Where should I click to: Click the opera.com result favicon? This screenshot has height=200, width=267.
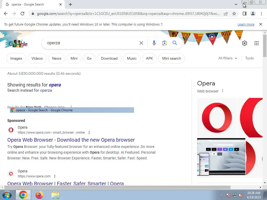pyautogui.click(x=11, y=174)
